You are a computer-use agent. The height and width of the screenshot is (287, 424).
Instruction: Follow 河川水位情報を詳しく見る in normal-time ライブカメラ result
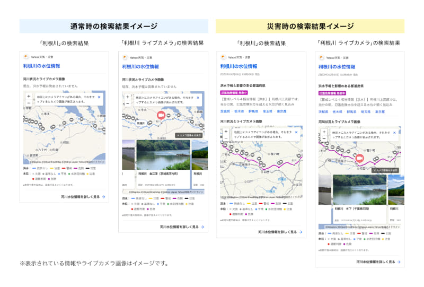[182, 227]
